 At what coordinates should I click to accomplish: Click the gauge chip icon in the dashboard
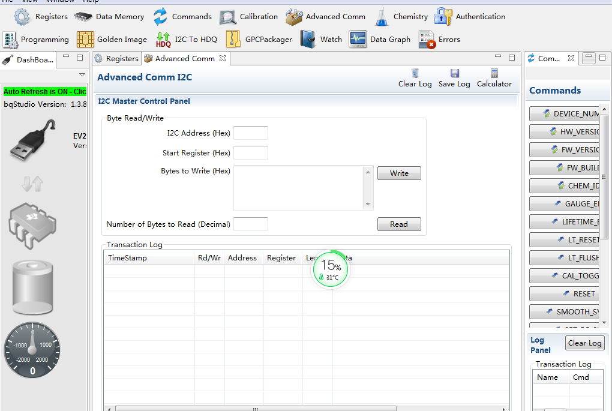pyautogui.click(x=32, y=226)
